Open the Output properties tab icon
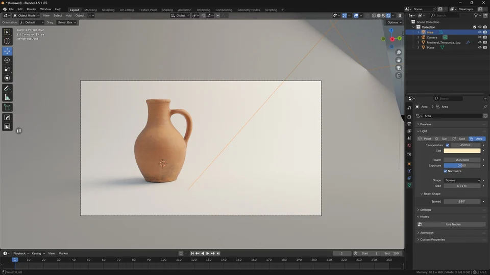The width and height of the screenshot is (490, 275). [x=409, y=124]
